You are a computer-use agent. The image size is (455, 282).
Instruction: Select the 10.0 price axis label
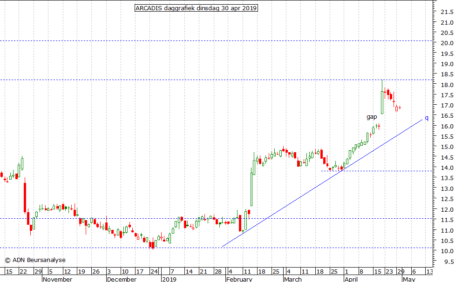tap(447, 251)
